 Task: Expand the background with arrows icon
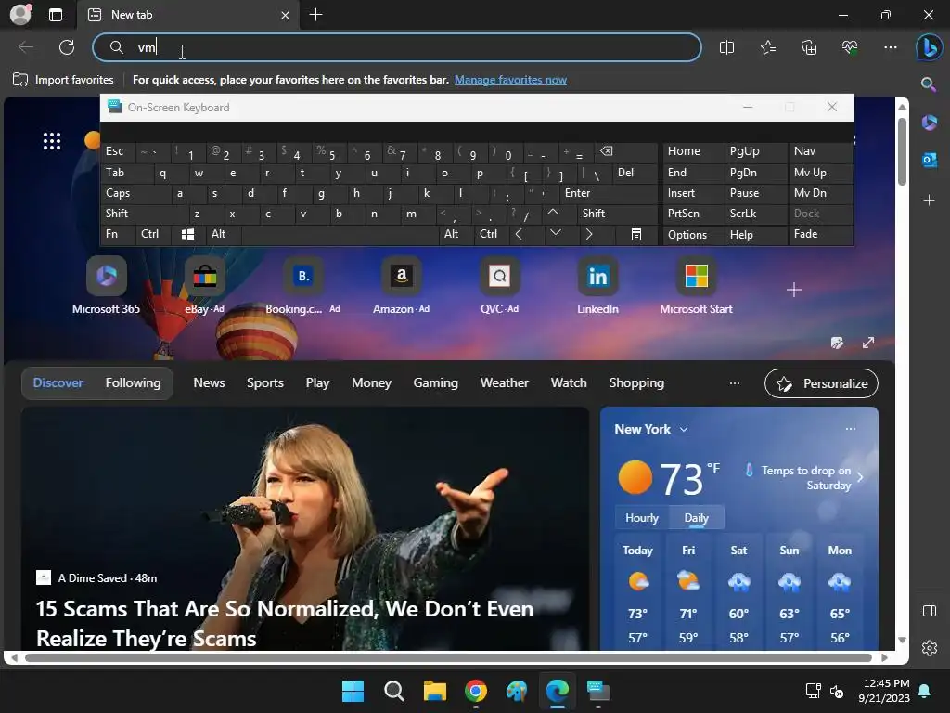868,344
